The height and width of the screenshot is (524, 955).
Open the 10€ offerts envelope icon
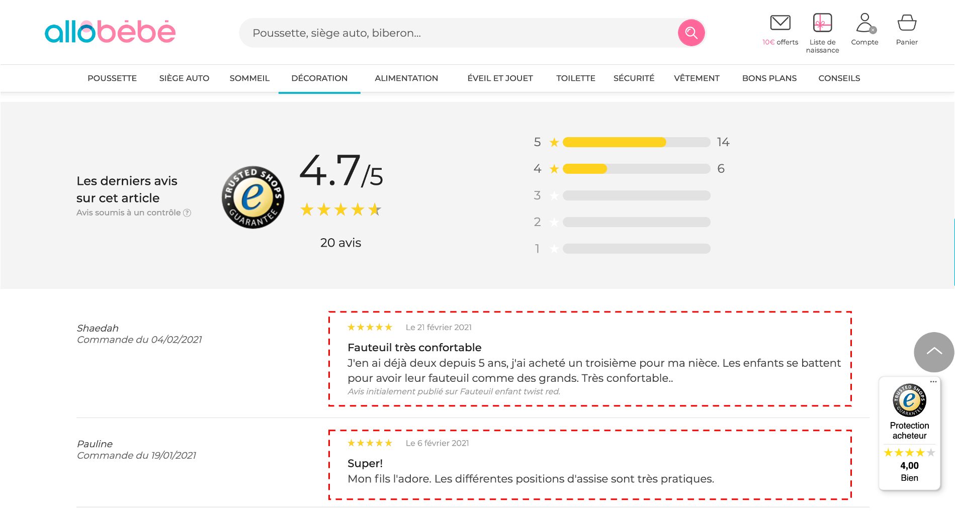[x=780, y=23]
